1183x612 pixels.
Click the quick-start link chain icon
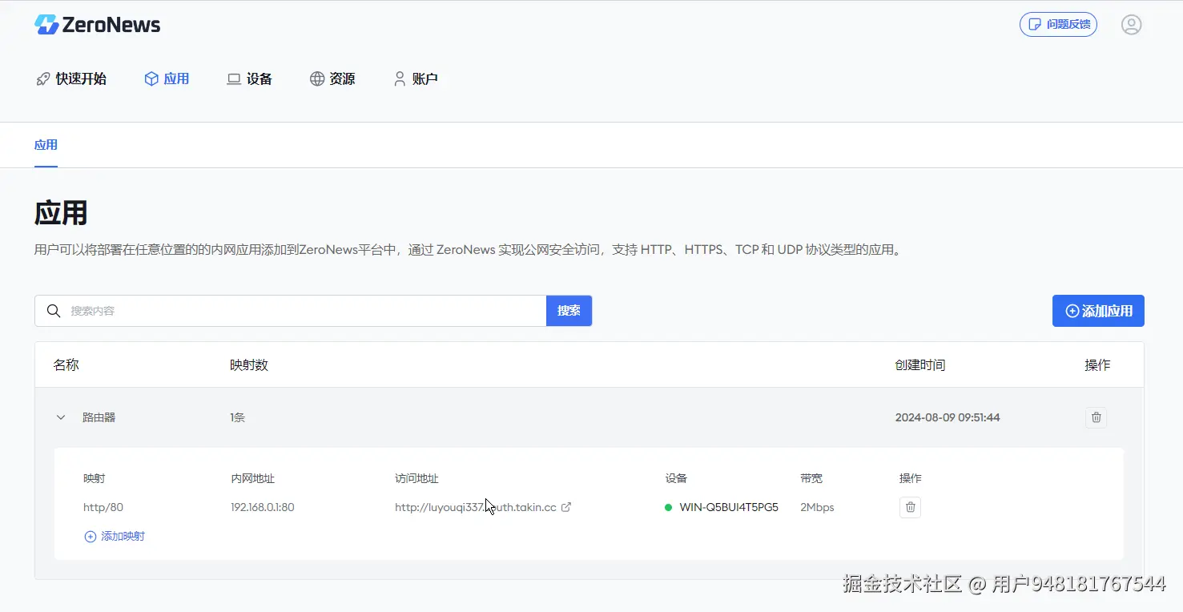(42, 78)
